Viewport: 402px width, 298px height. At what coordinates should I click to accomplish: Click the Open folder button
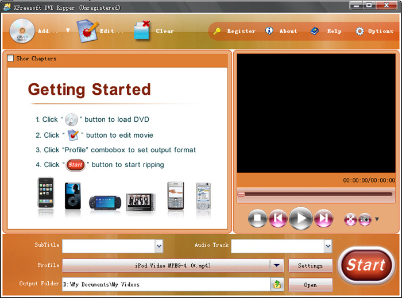tap(311, 285)
